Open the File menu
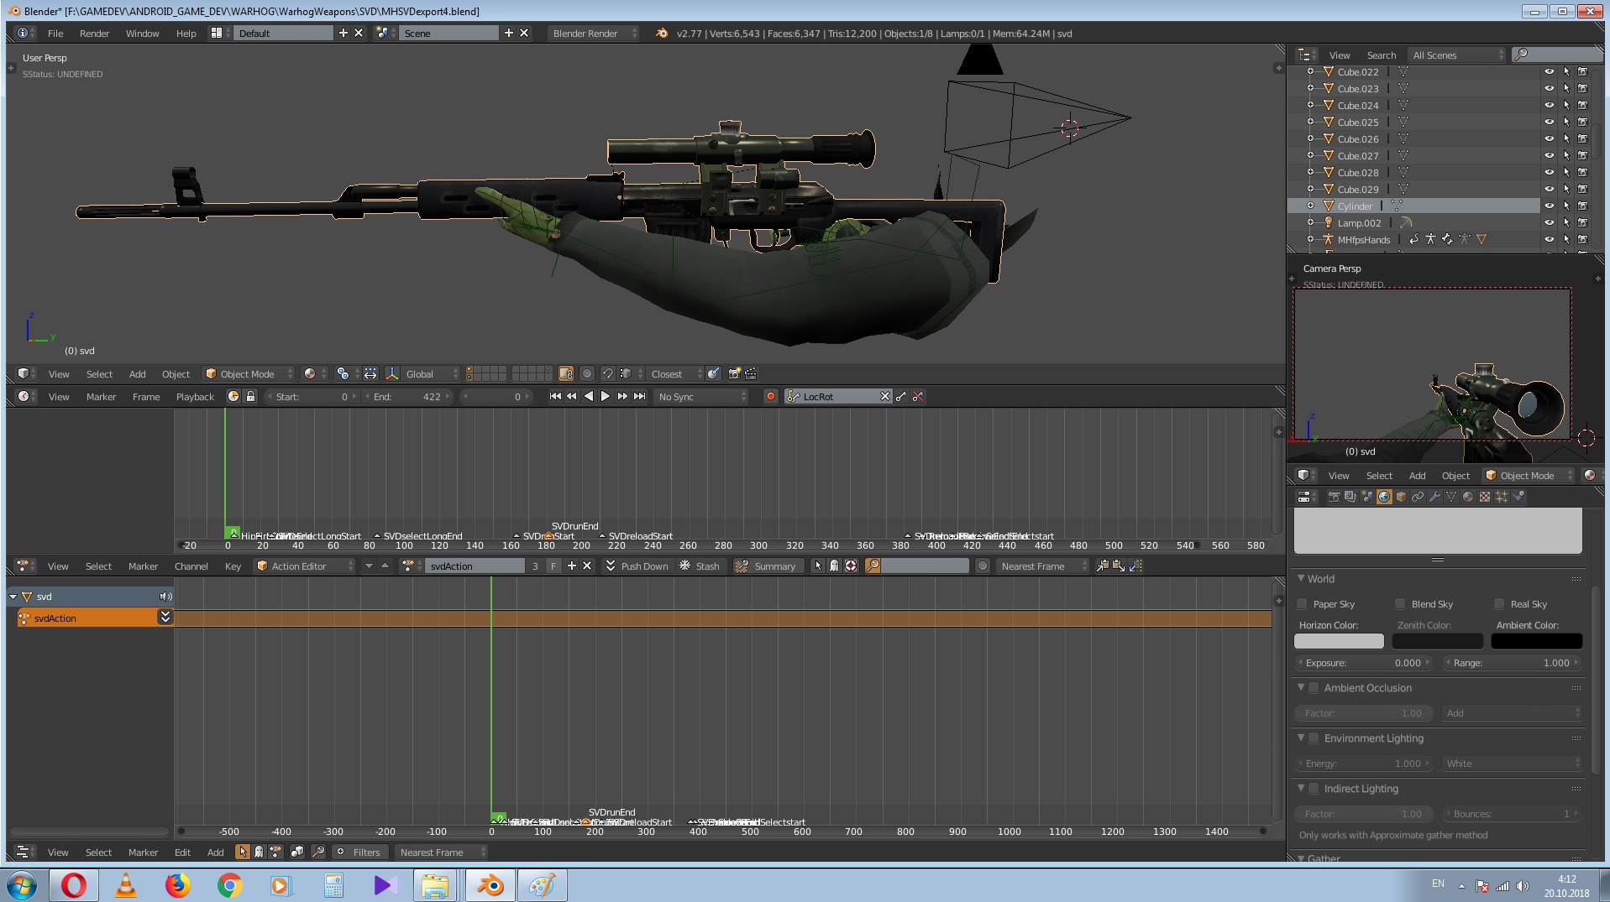Screen dimensions: 1610x902 click(x=55, y=34)
